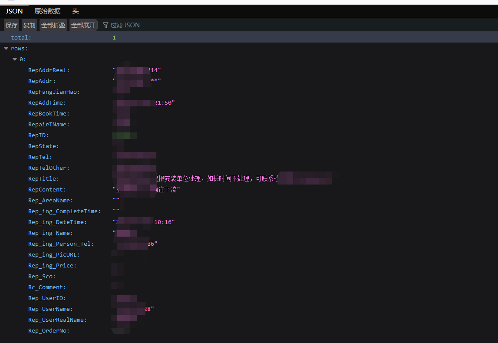
Task: Switch to the 头 tab
Action: pos(76,11)
